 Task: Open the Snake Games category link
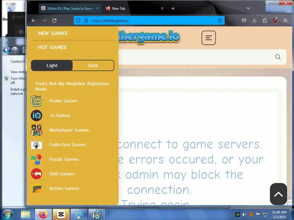[63, 101]
